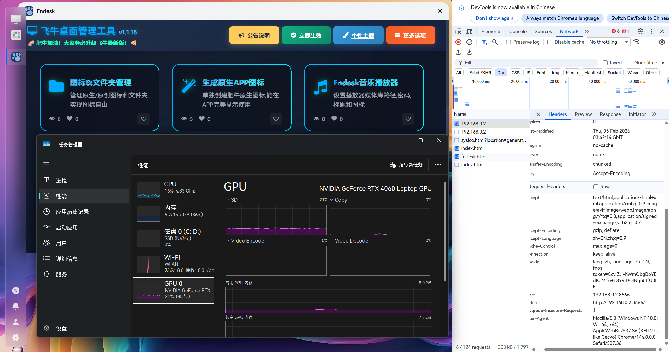This screenshot has height=352, width=669.
Task: Open the Task Manager hamburger navigation menu
Action: pyautogui.click(x=46, y=164)
